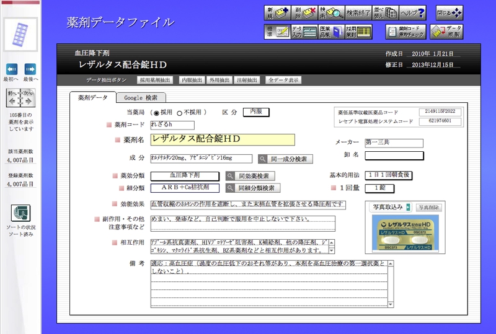Click the レザルタス package photo thumbnail
Screen dimensions: 496x334
(x=405, y=233)
